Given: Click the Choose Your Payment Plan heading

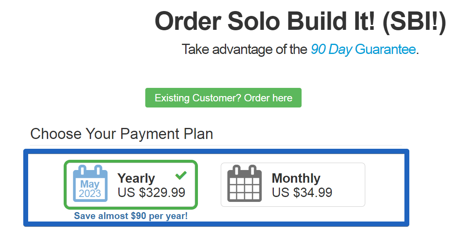Looking at the screenshot, I should pyautogui.click(x=122, y=134).
